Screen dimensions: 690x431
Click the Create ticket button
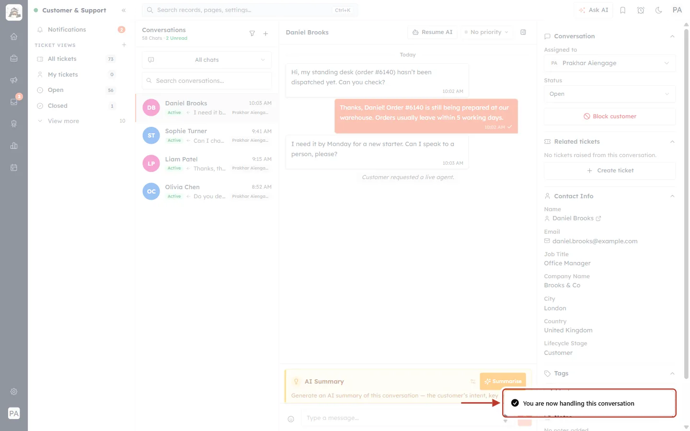(x=609, y=170)
